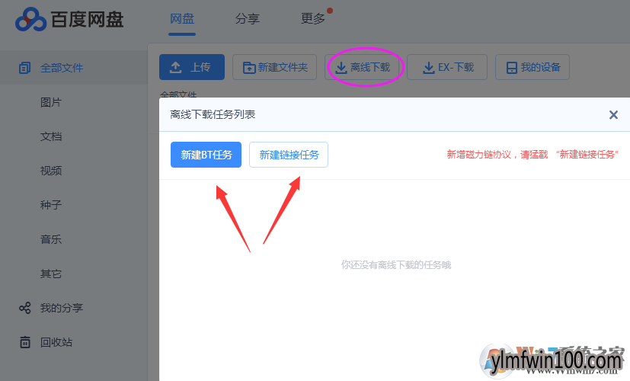The image size is (630, 381).
Task: Click the download icon on 离线下载
Action: 341,68
